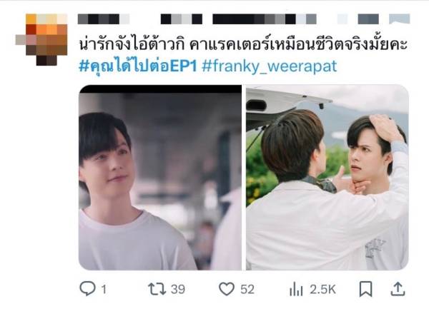Open the right photo by the car
The image size is (429, 309).
pos(327,178)
